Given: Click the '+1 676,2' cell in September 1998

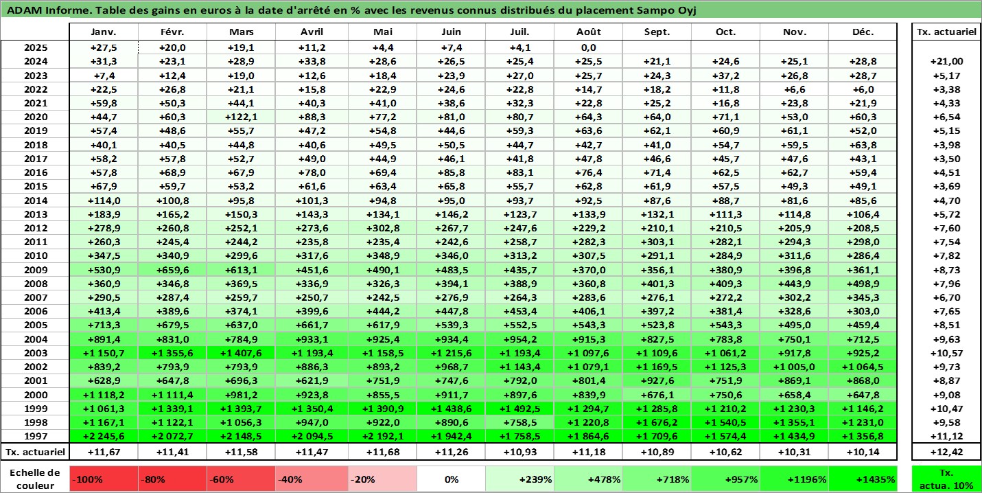Looking at the screenshot, I should [657, 422].
